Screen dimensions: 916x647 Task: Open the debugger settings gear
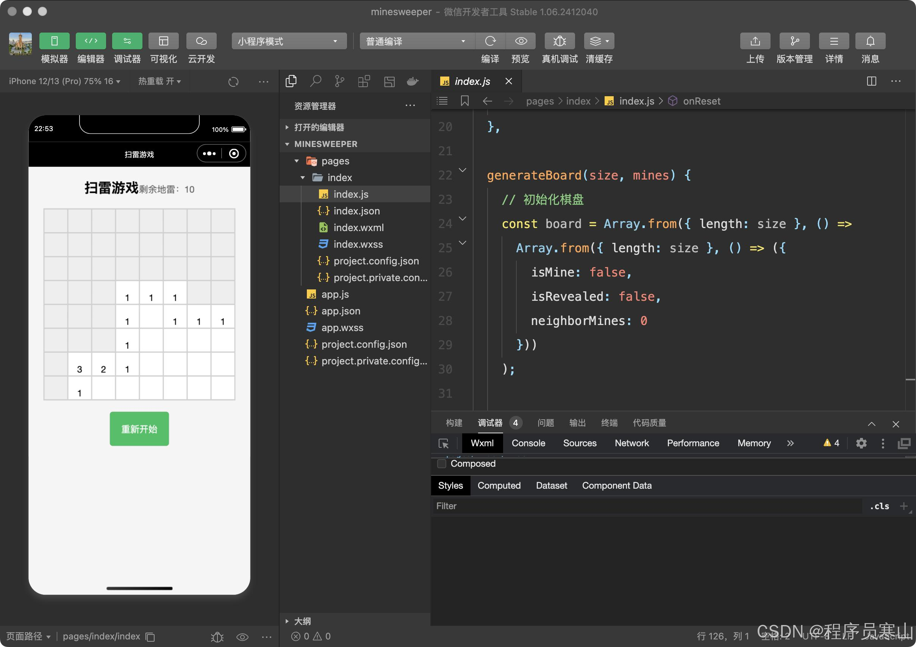pyautogui.click(x=861, y=444)
